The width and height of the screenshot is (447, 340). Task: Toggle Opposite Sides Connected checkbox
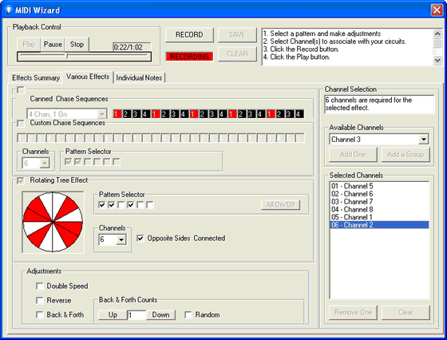140,239
